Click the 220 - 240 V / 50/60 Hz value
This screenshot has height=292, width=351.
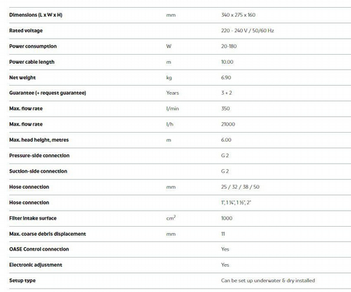[x=247, y=31]
